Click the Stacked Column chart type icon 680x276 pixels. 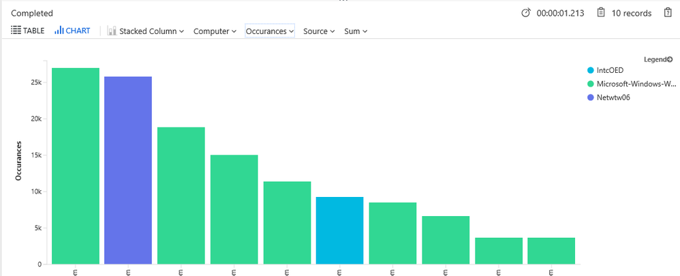tap(112, 31)
